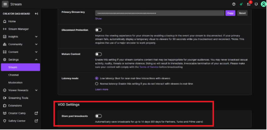Screen dimensions: 267x130
Task: Enable the Mature Content toggle
Action: click(99, 54)
